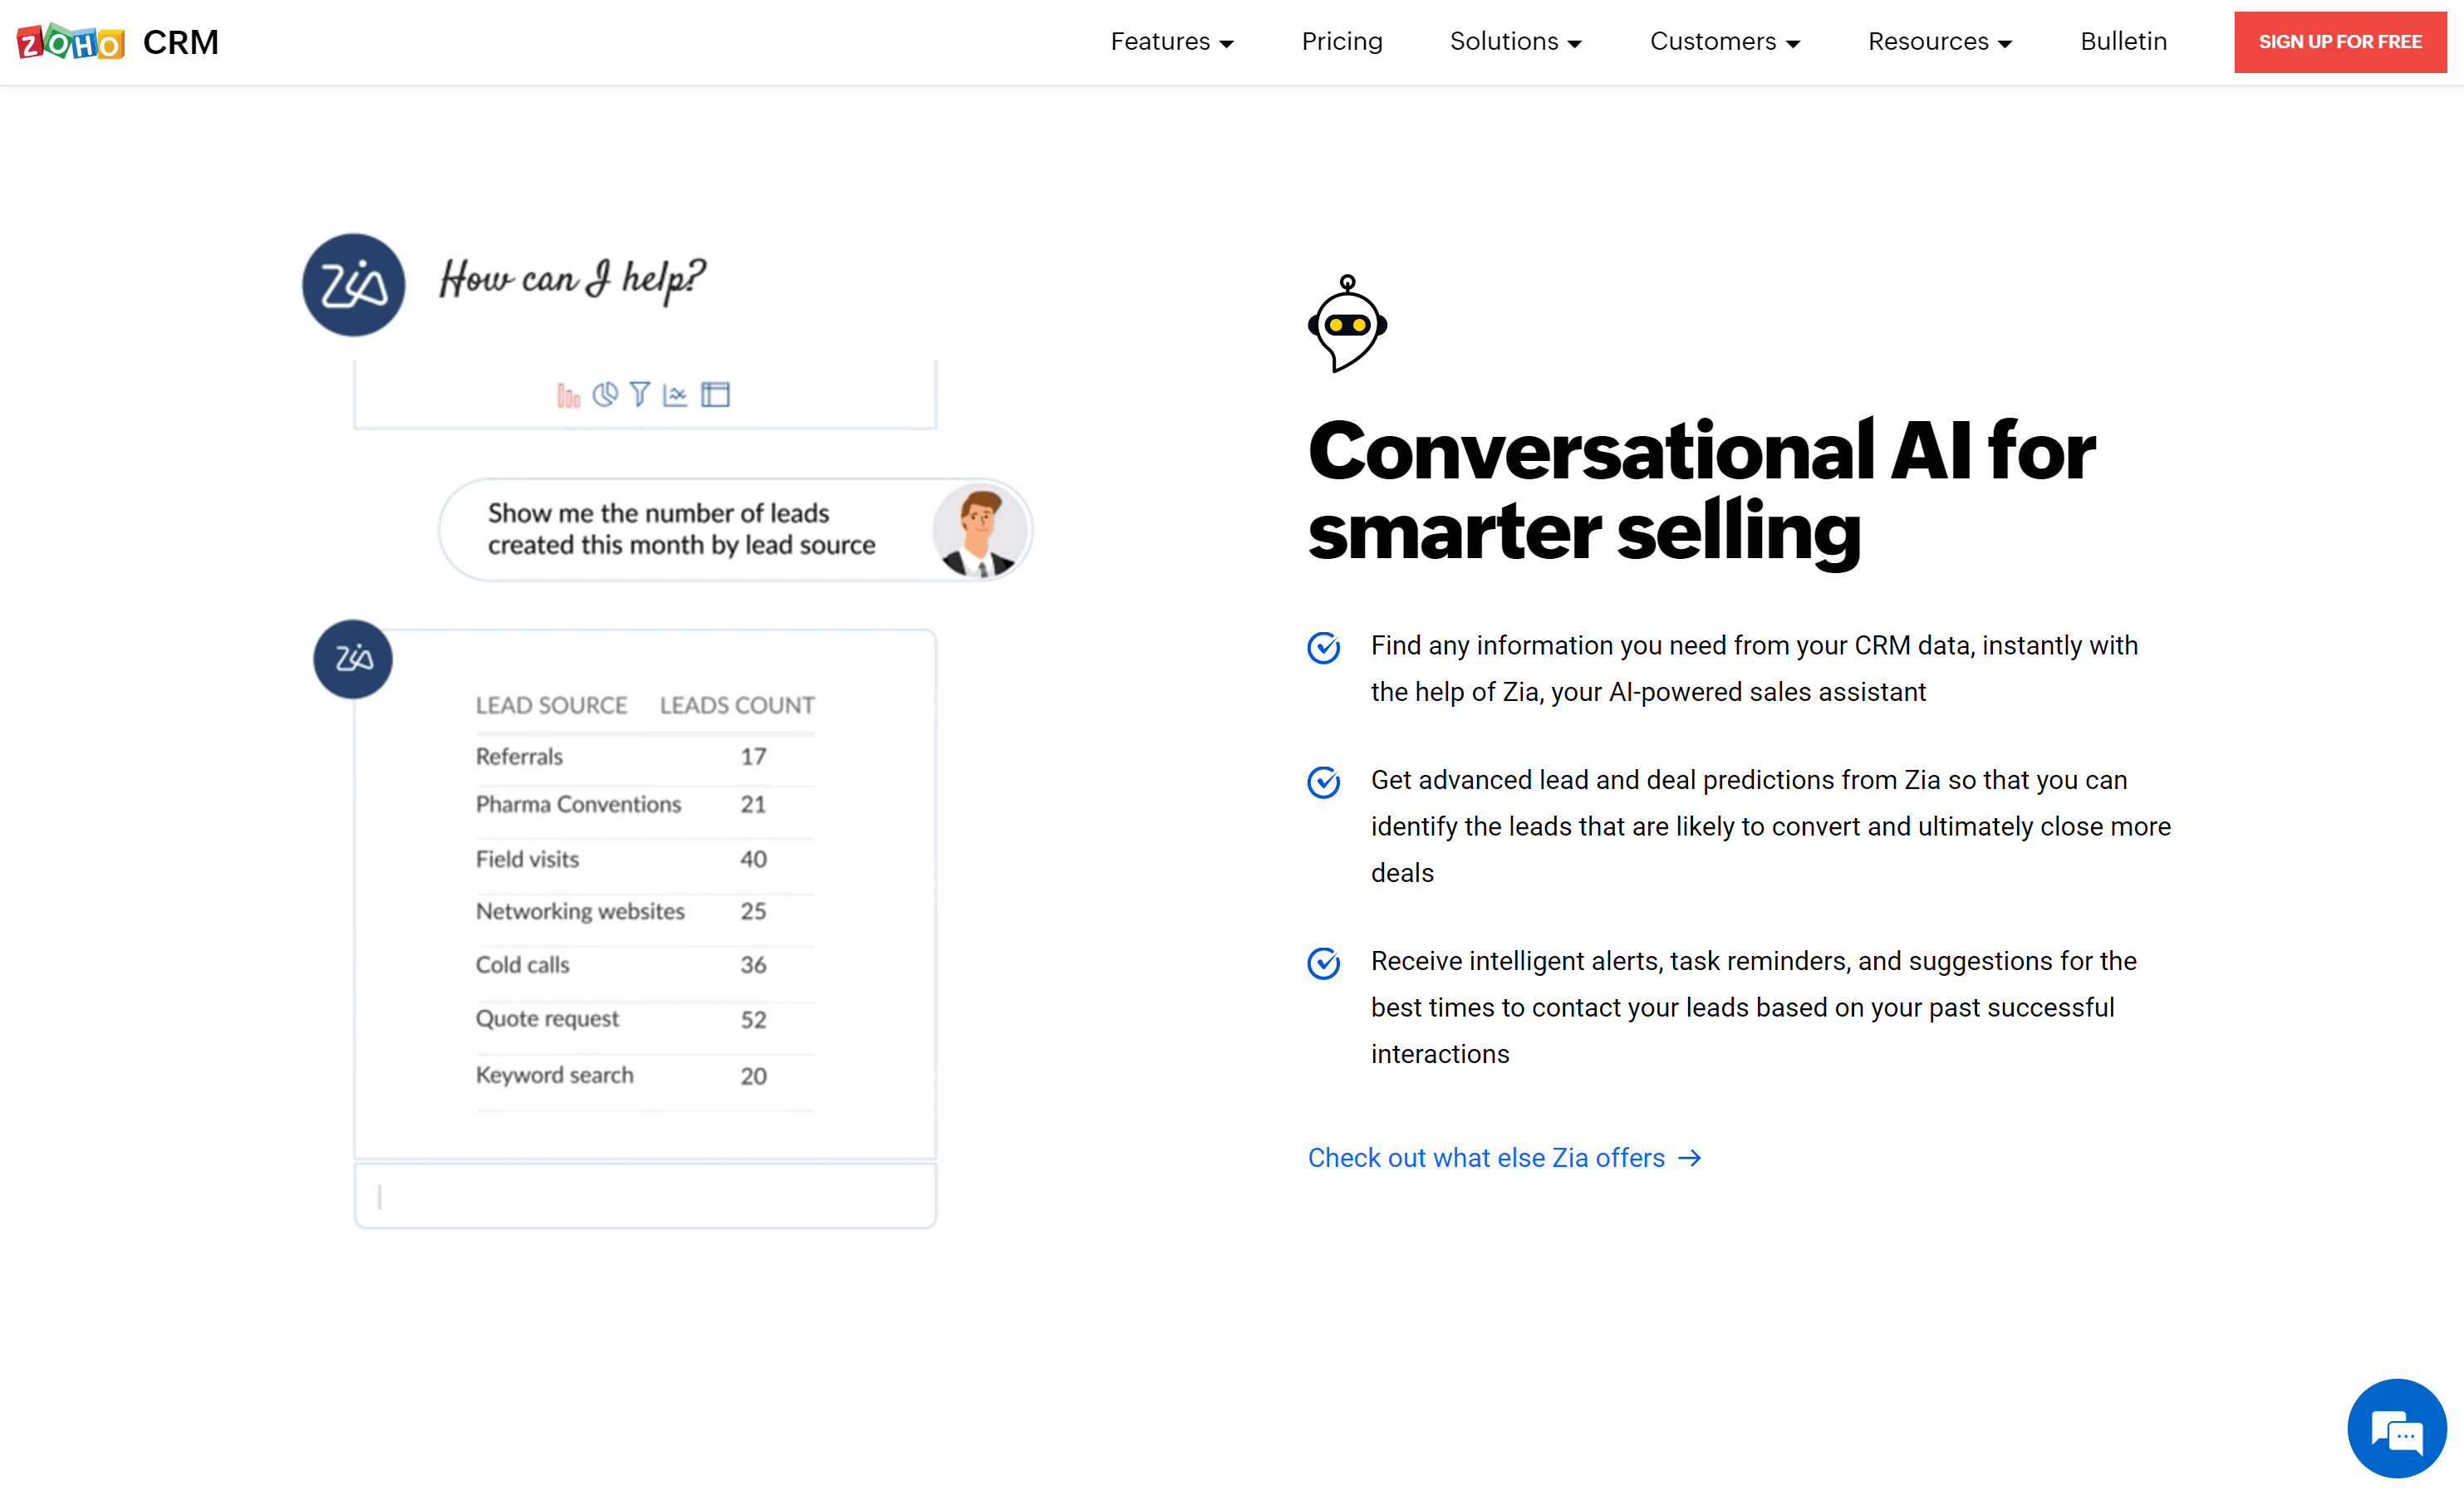Open the Bulletin page
This screenshot has width=2464, height=1495.
click(2123, 42)
